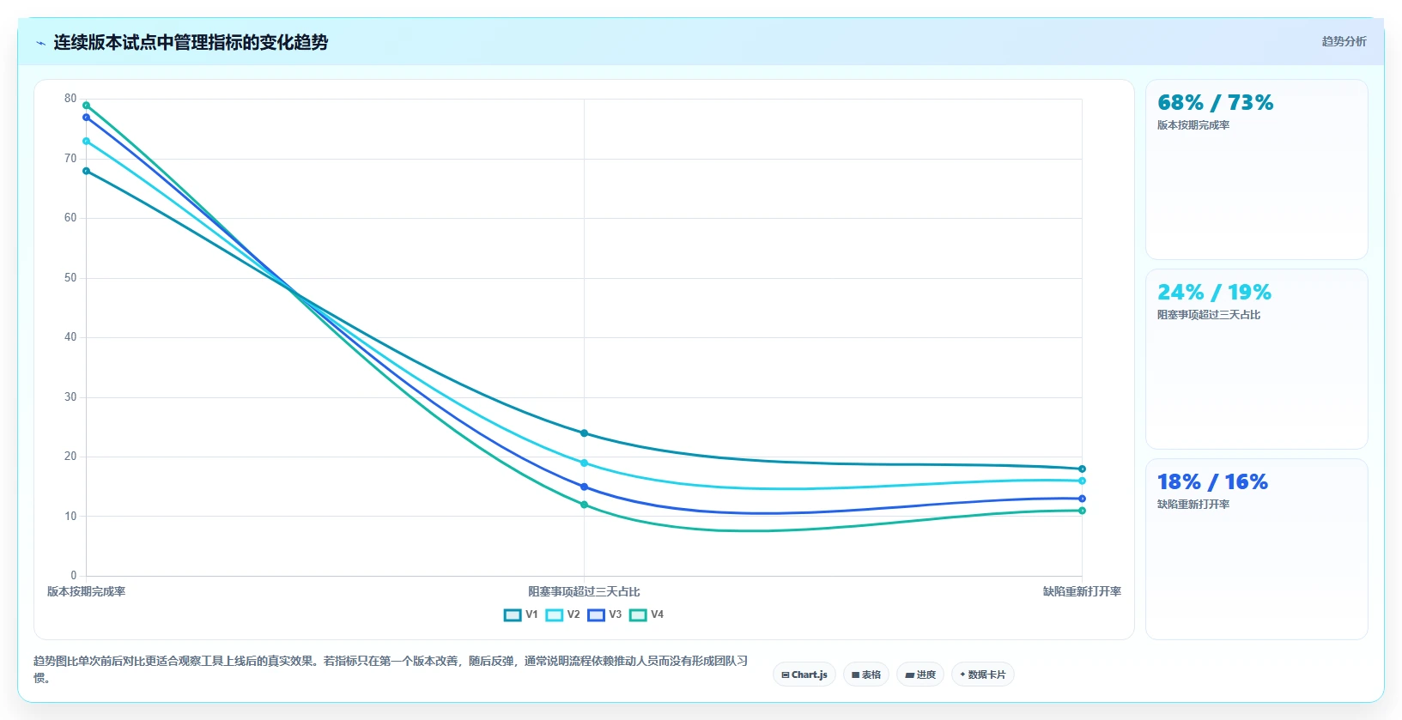Toggle V1 series in chart legend
The image size is (1402, 720).
tap(520, 614)
